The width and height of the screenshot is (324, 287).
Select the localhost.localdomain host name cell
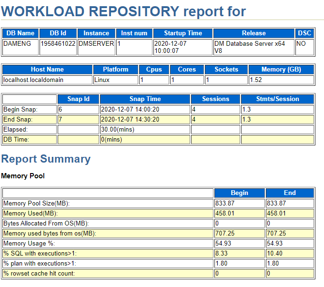47,80
